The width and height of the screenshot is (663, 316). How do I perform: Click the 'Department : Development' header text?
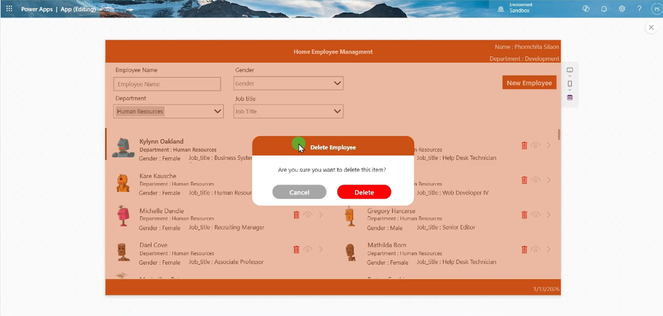point(524,59)
